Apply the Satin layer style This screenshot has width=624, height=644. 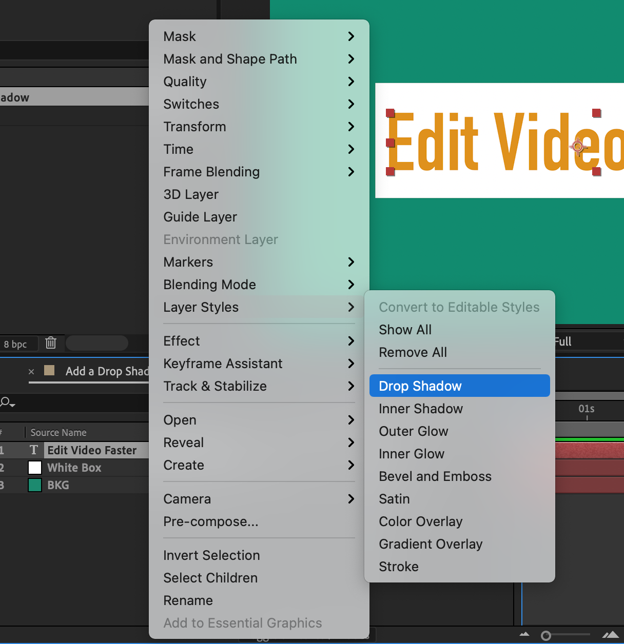point(460,499)
